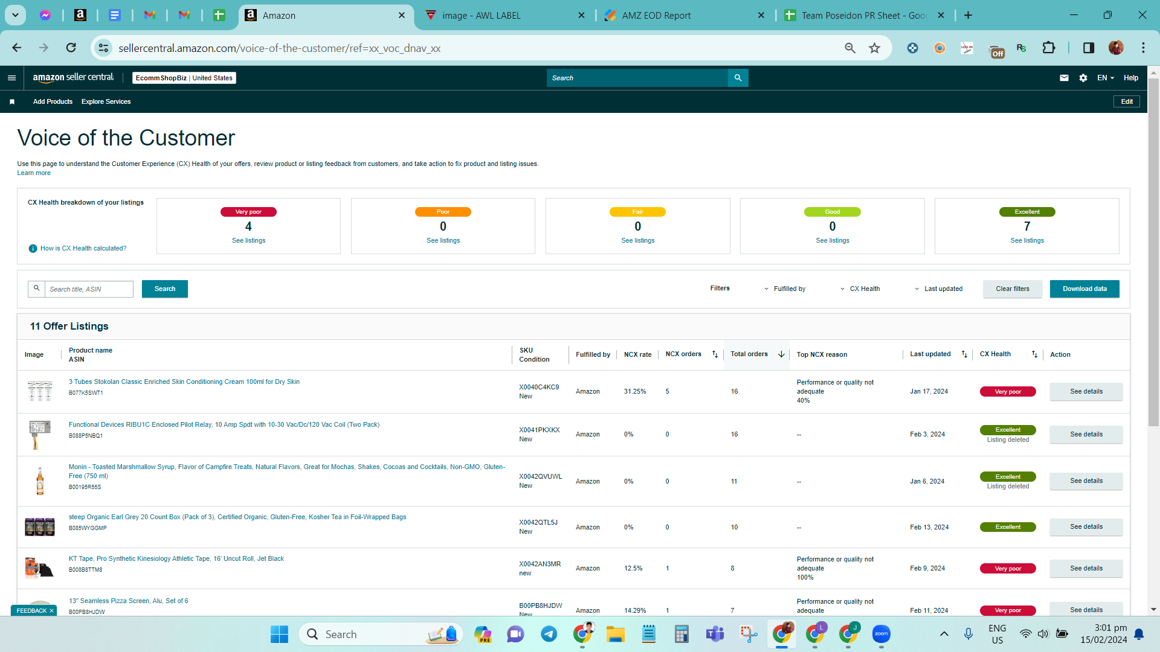The width and height of the screenshot is (1160, 652).
Task: See listings under the Very poor card
Action: (248, 241)
